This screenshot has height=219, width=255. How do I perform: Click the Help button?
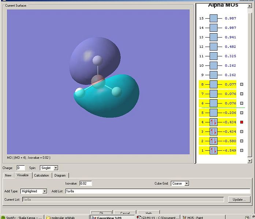149,213
